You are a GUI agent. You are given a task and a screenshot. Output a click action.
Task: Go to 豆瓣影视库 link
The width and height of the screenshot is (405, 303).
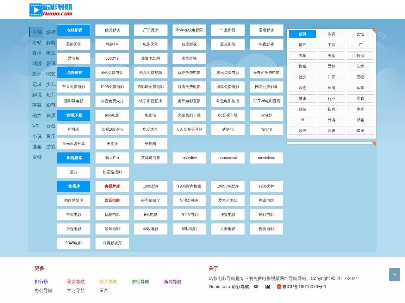[112, 243]
